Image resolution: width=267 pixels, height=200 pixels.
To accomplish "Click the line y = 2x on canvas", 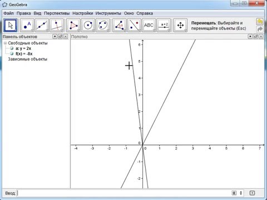I will [x=176, y=78].
